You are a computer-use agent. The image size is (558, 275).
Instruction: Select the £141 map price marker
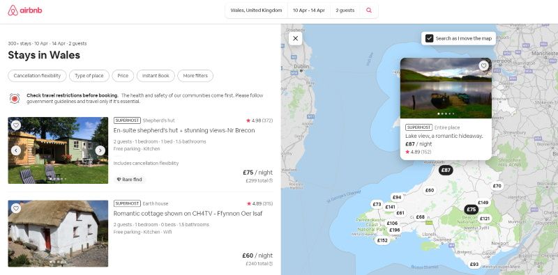click(x=390, y=207)
